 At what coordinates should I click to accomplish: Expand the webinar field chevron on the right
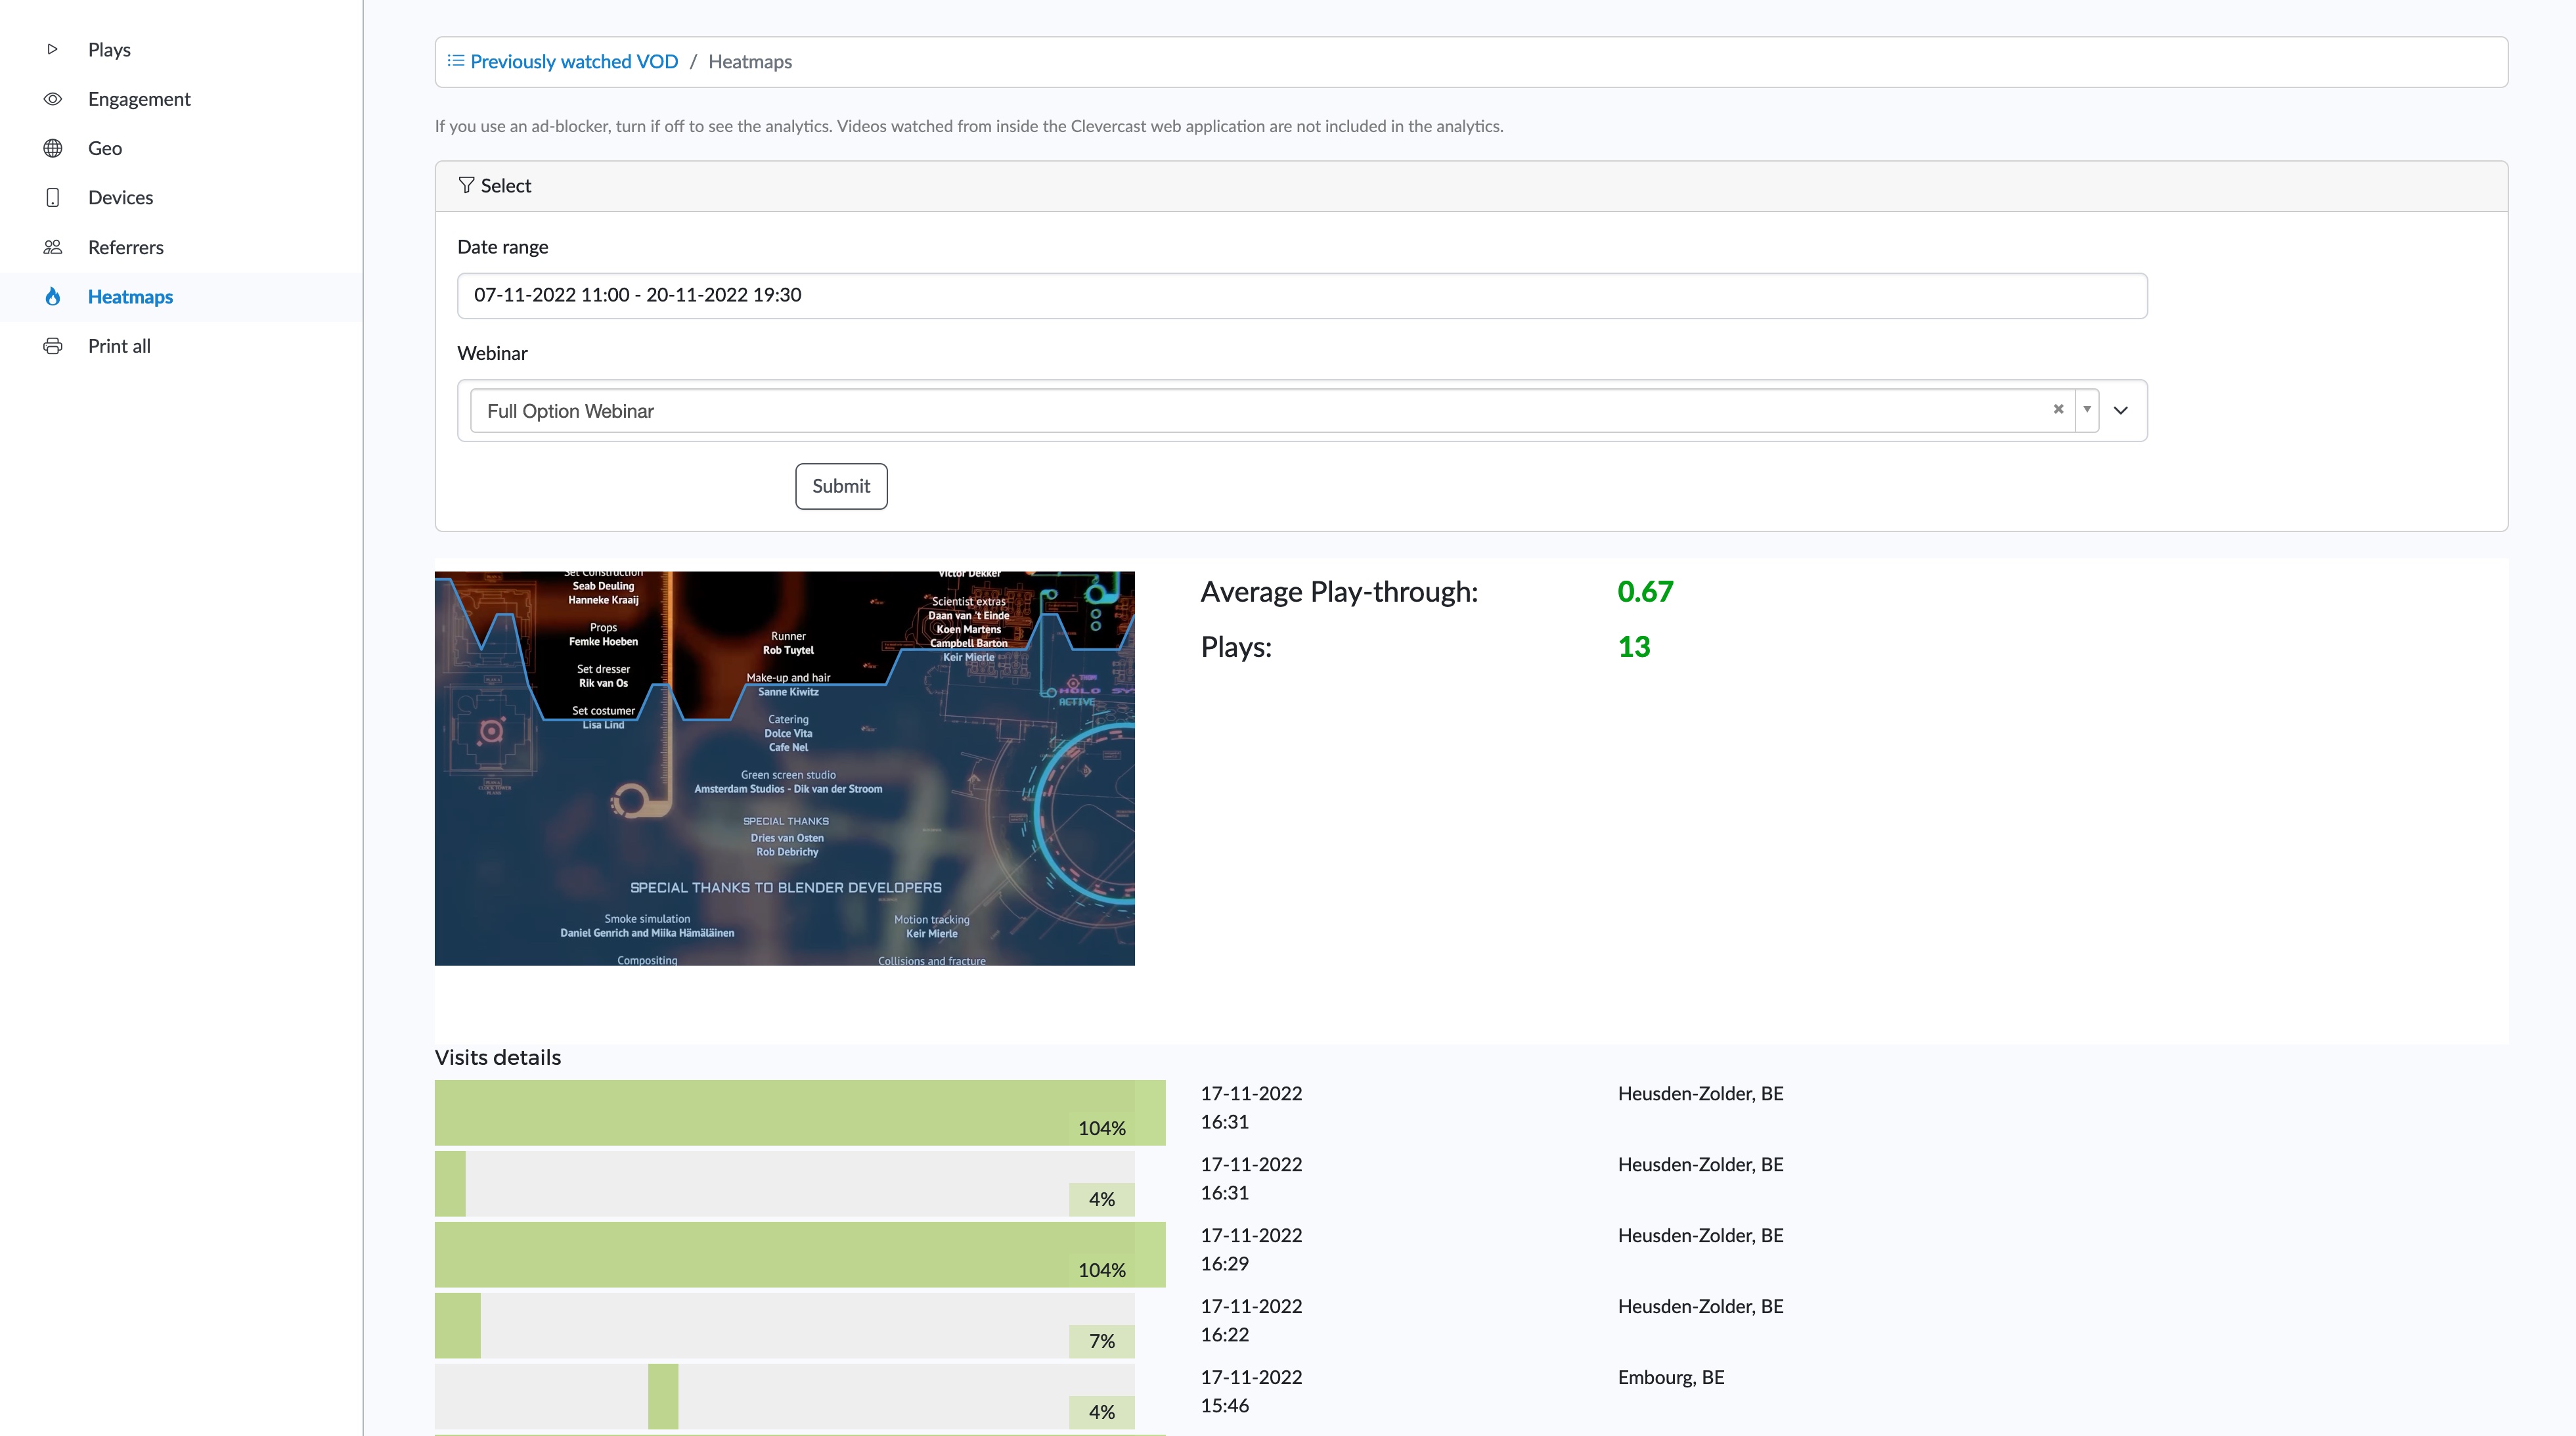tap(2120, 410)
